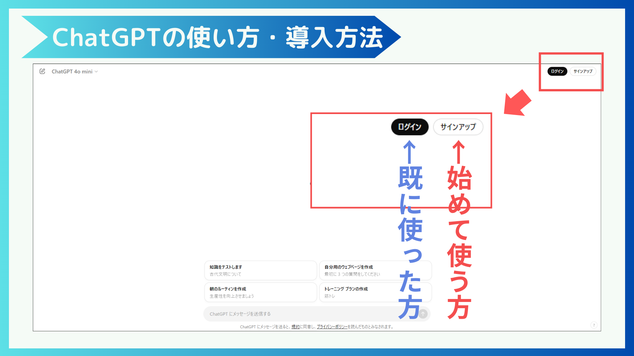634x356 pixels.
Task: Click the send message arrow icon
Action: pyautogui.click(x=423, y=314)
